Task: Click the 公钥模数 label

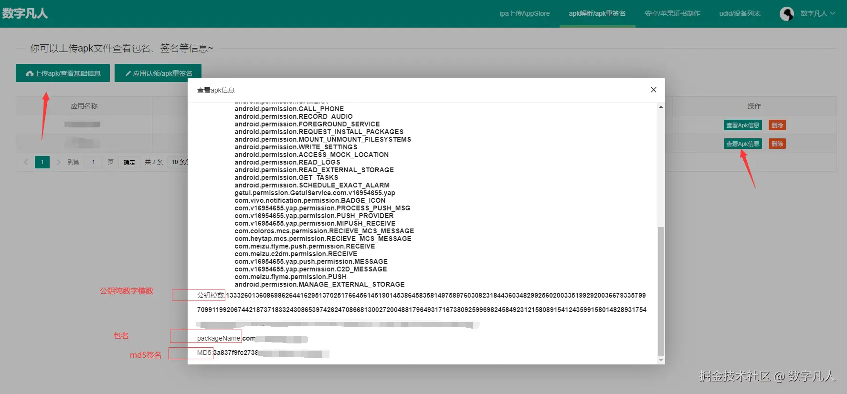Action: [x=211, y=295]
